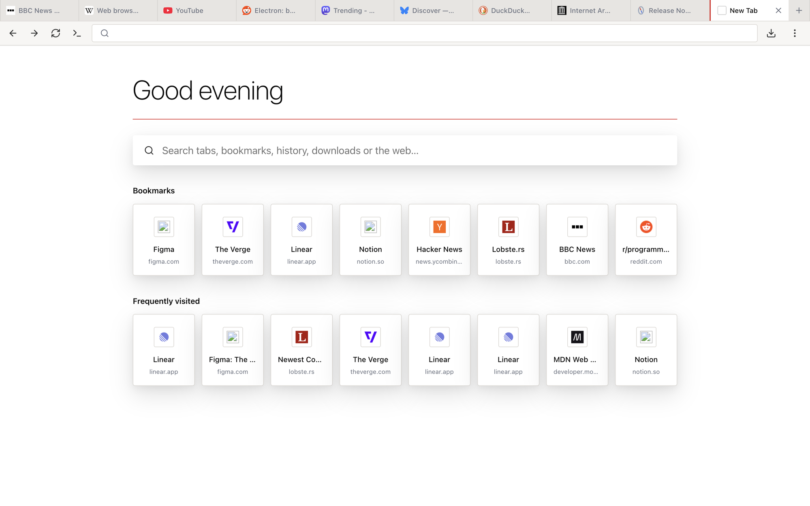Open the Notion frequently visited tile
The width and height of the screenshot is (810, 506).
[646, 350]
